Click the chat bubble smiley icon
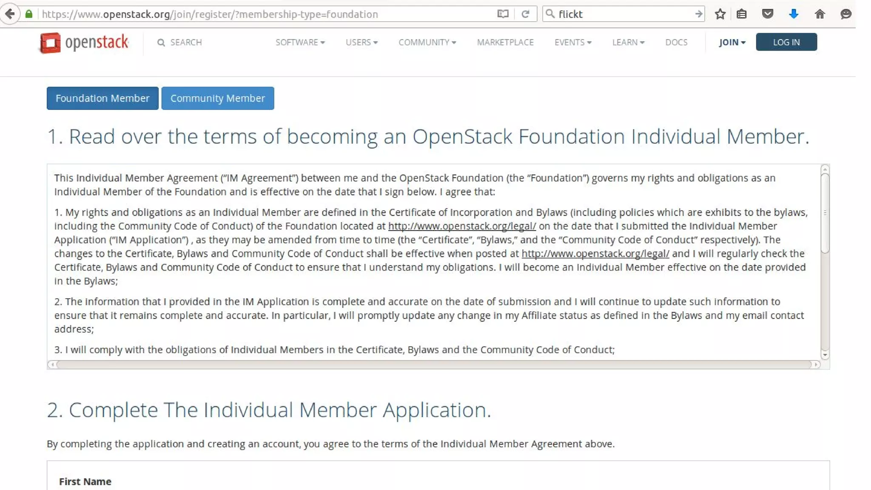This screenshot has width=871, height=490. (846, 14)
